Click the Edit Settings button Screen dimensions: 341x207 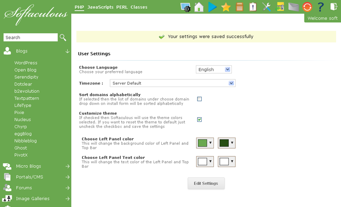pyautogui.click(x=206, y=184)
